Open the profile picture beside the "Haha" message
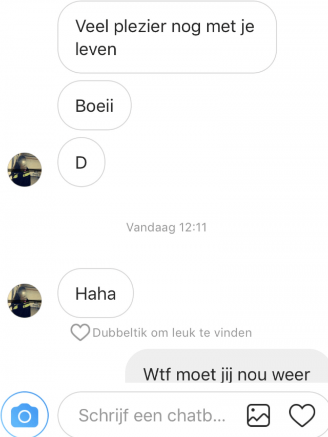 tap(25, 301)
